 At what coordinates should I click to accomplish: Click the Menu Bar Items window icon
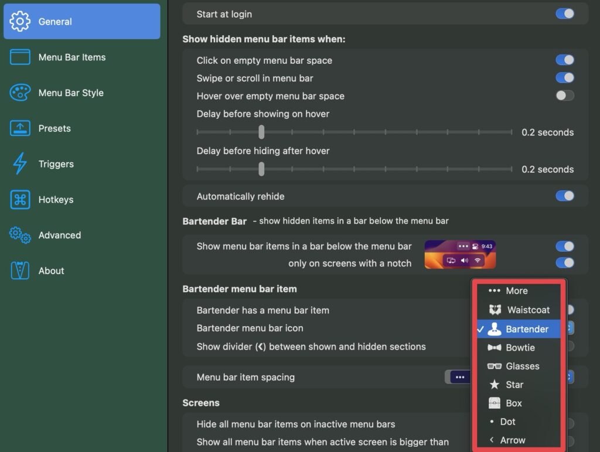pos(20,57)
